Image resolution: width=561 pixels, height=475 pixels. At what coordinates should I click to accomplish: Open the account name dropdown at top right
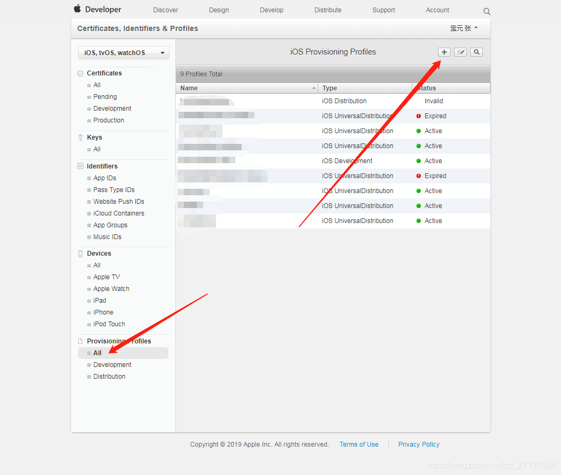[x=464, y=28]
